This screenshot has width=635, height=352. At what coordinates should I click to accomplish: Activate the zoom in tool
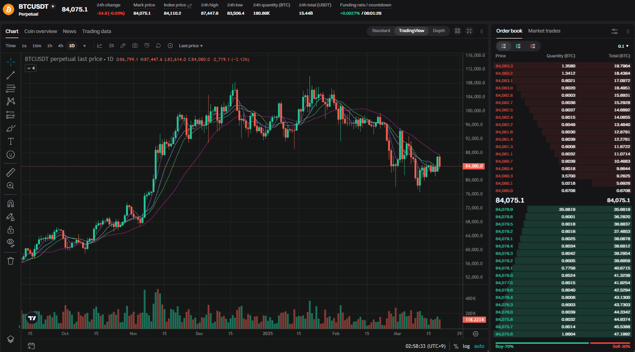(11, 186)
